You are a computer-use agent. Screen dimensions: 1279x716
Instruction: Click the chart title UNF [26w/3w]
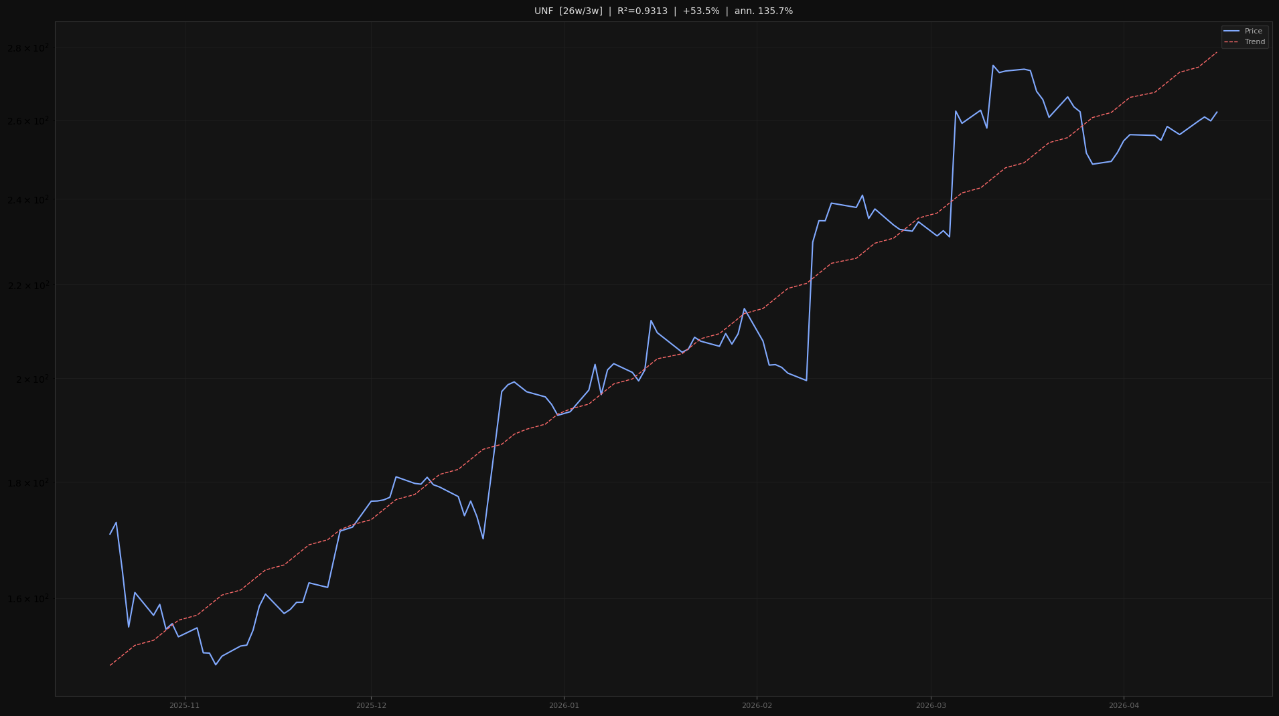(568, 11)
